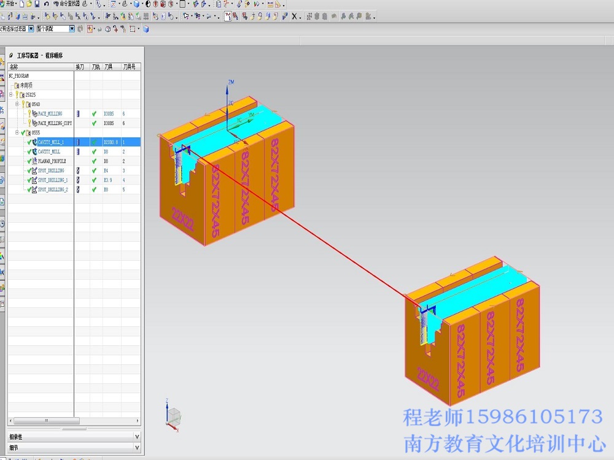Click the Open file folder icon

point(29,4)
